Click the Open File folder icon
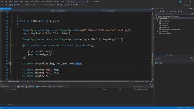Image resolution: width=194 pixels, height=109 pixels. point(10,5)
